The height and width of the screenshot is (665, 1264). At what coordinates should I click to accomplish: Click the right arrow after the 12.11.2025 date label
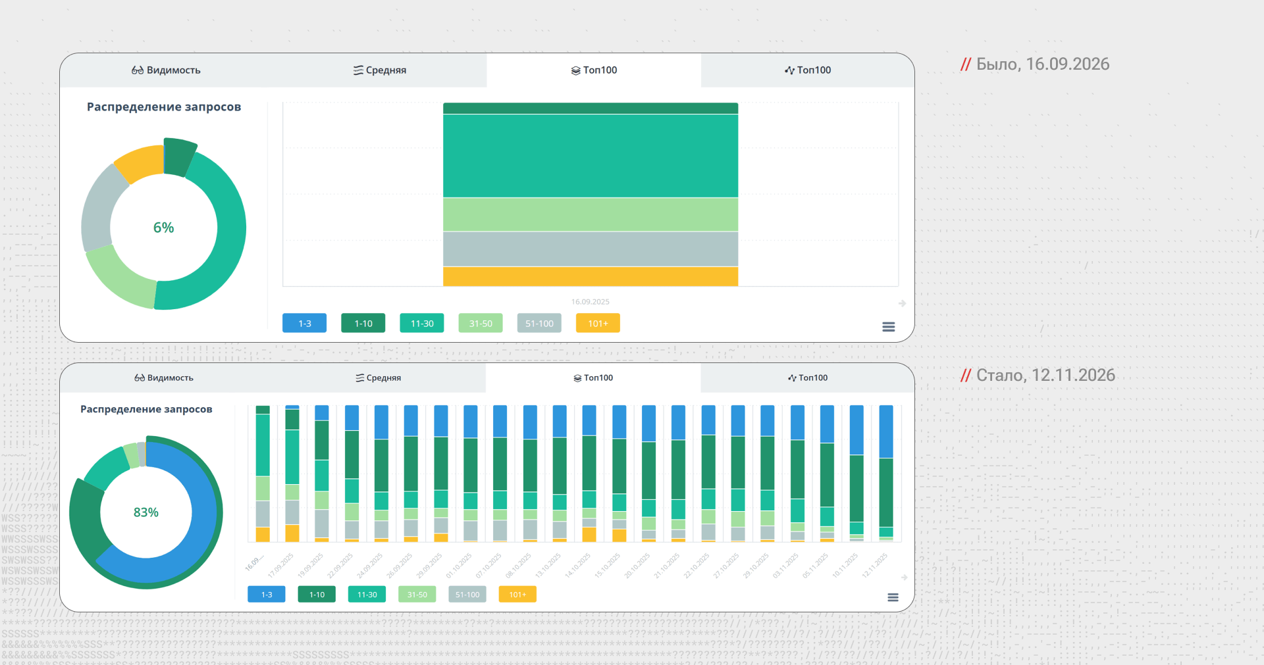(x=905, y=577)
